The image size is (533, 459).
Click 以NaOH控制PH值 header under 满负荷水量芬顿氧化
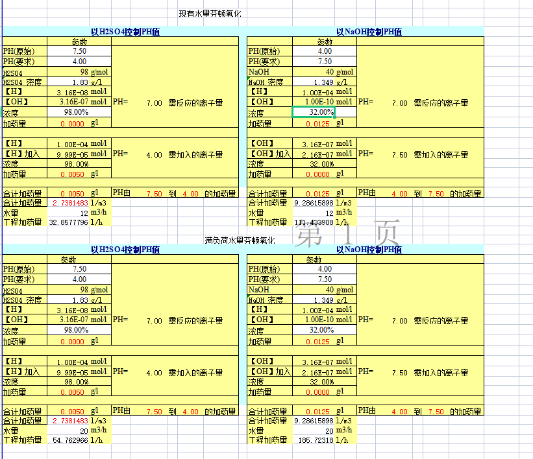[369, 250]
